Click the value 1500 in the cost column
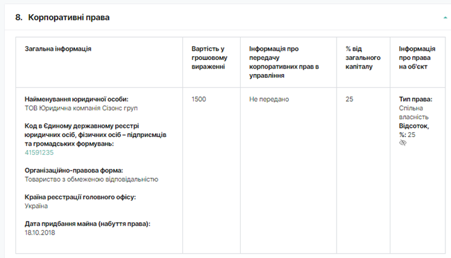 click(x=199, y=99)
